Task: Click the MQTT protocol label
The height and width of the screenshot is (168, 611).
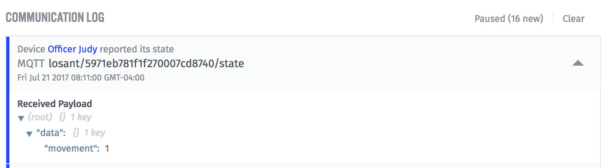Action: (31, 63)
